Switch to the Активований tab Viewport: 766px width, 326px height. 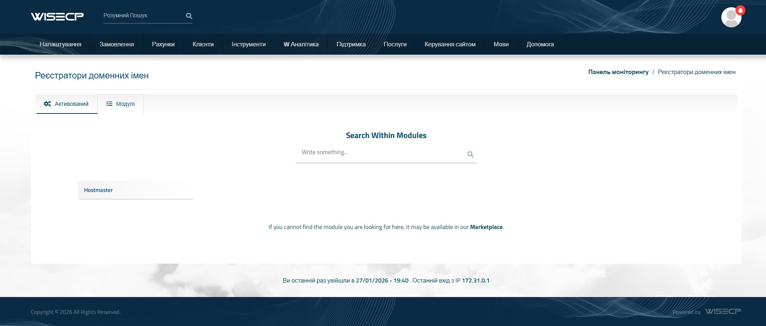click(x=66, y=104)
